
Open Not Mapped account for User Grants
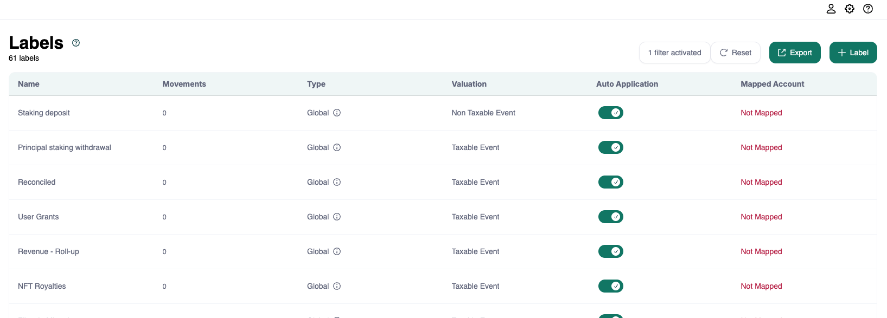(x=761, y=217)
